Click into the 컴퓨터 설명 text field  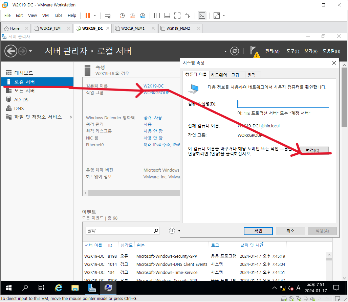pyautogui.click(x=283, y=104)
